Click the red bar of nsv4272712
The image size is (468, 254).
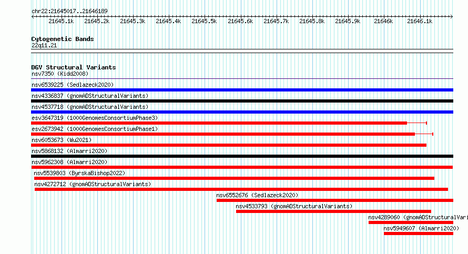pos(241,189)
